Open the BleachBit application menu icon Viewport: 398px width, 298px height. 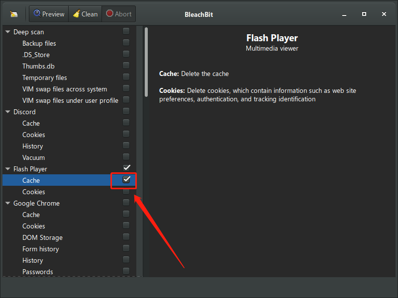click(14, 14)
